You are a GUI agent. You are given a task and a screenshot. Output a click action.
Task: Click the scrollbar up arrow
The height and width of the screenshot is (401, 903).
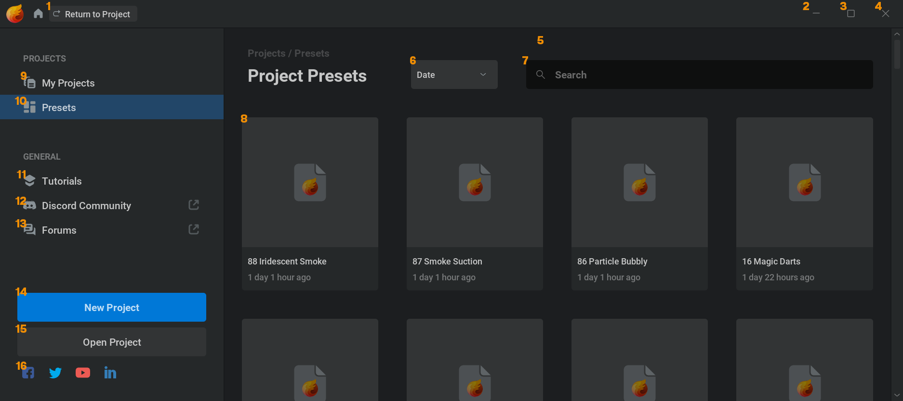pyautogui.click(x=897, y=34)
